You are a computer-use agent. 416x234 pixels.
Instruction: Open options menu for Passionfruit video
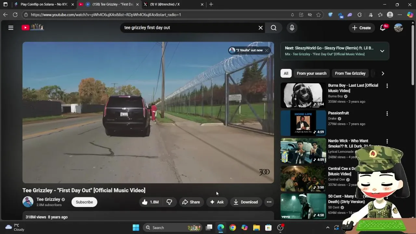[387, 113]
